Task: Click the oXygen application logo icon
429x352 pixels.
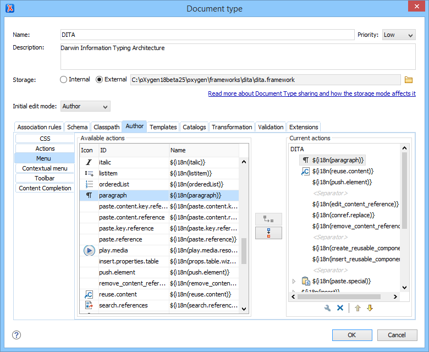Action: (x=10, y=8)
